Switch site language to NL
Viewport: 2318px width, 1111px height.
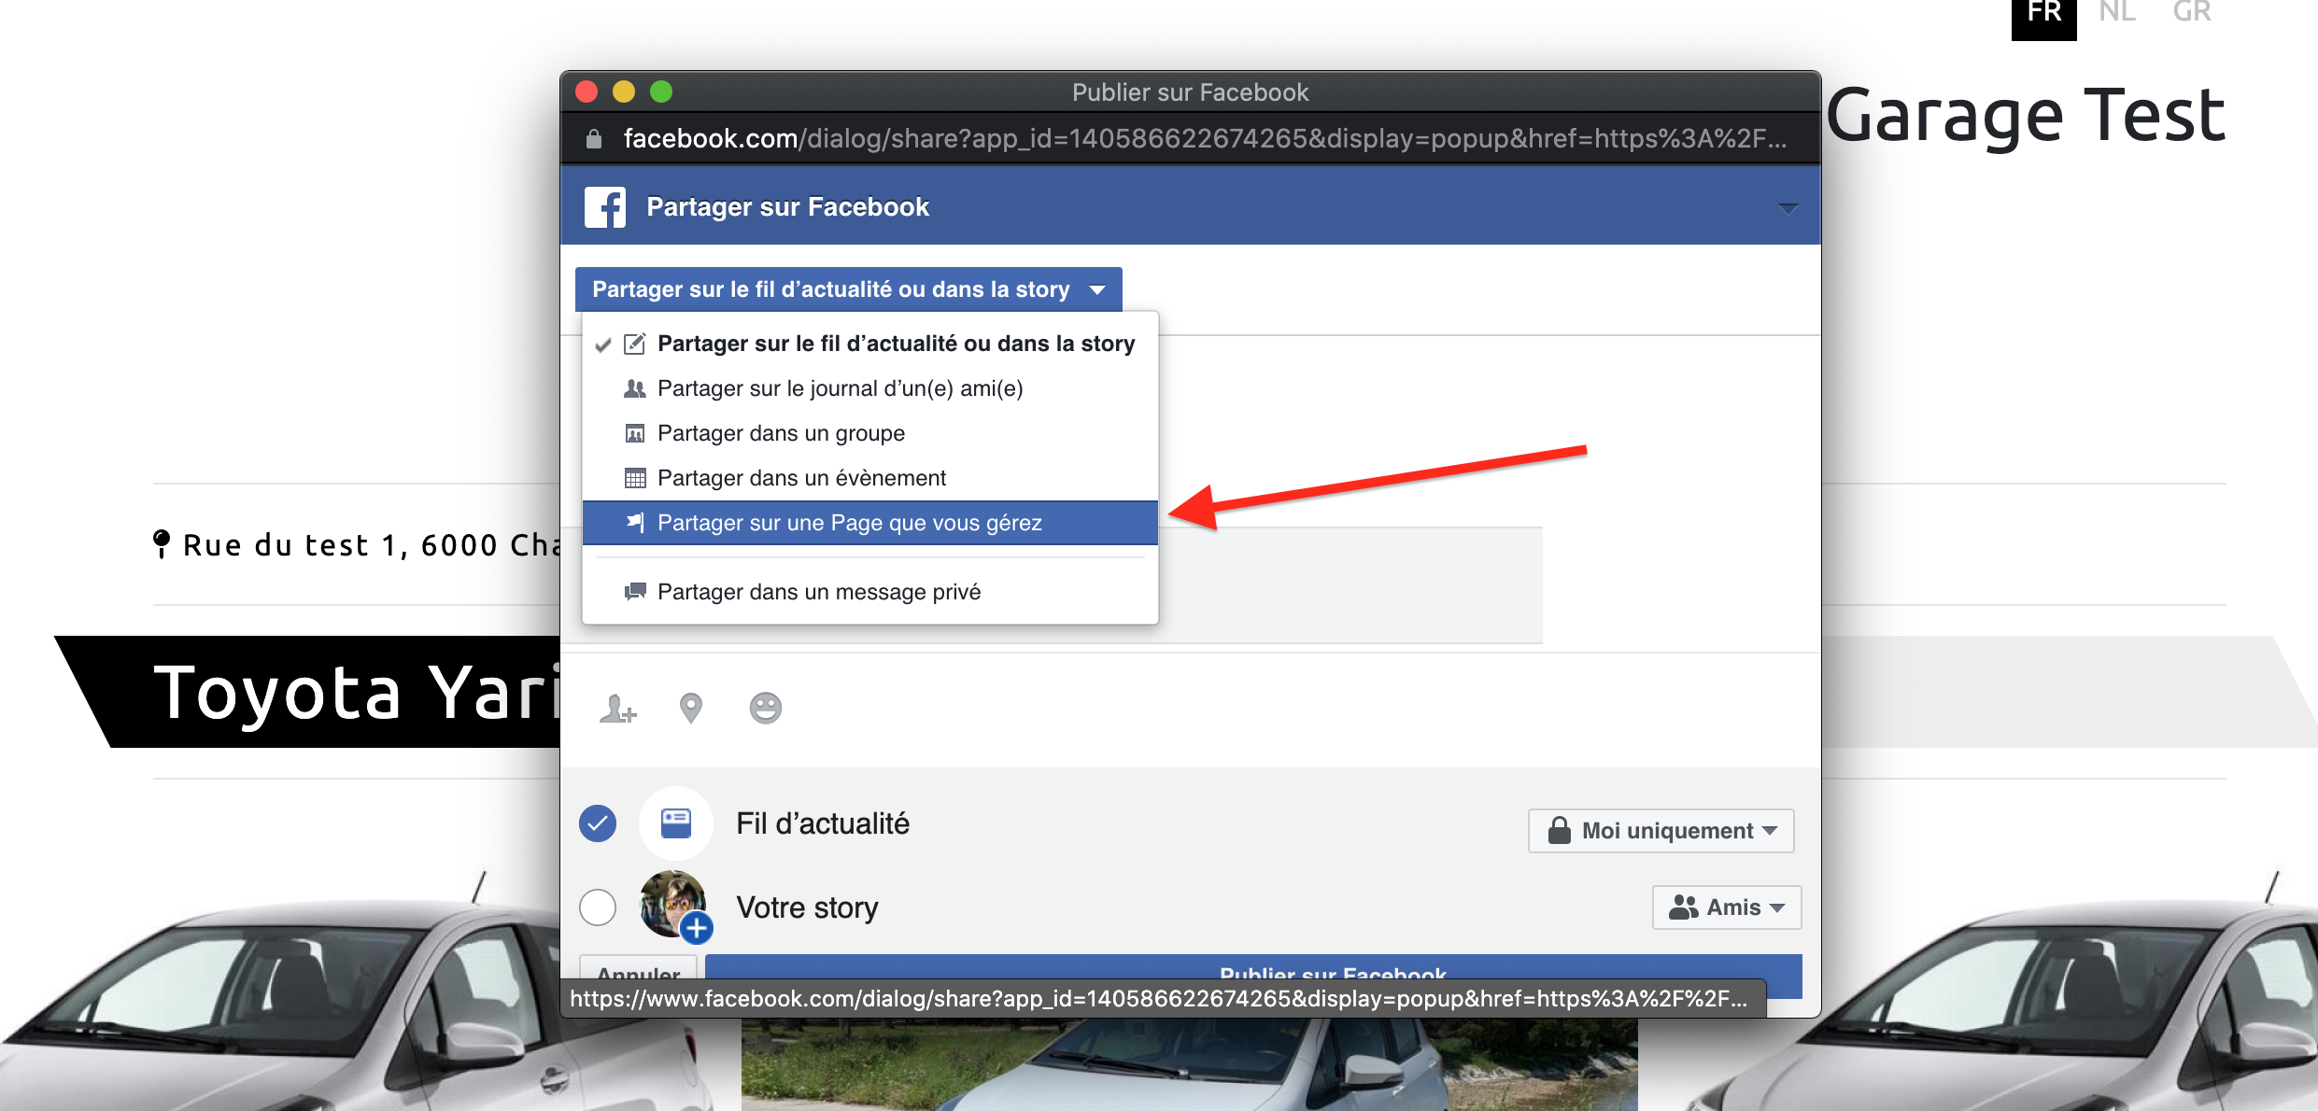(x=2117, y=12)
